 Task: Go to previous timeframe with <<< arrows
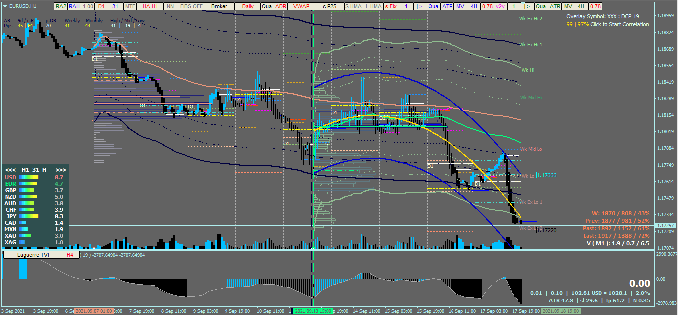10,170
